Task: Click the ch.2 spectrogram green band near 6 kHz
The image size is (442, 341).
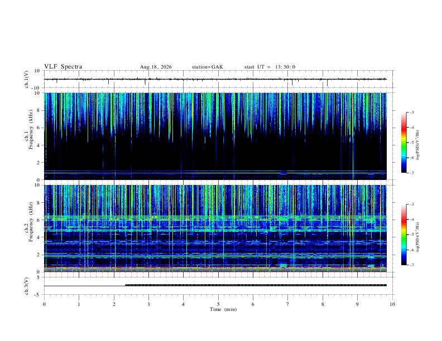Action: (215, 218)
